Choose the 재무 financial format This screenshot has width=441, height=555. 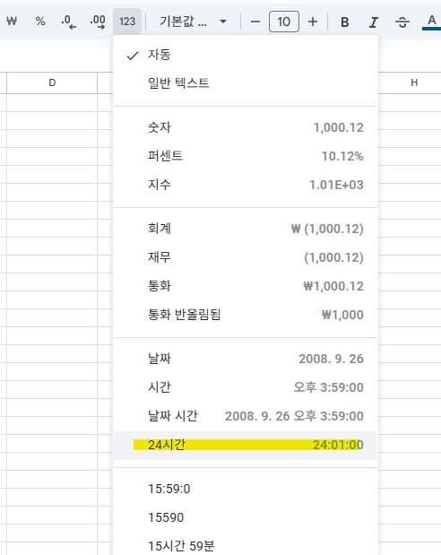click(x=246, y=257)
